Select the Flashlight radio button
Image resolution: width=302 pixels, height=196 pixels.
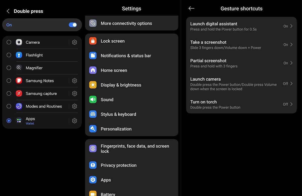(x=9, y=55)
